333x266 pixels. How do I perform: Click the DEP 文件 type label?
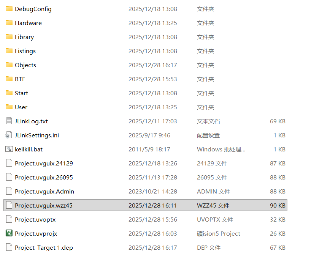click(x=209, y=247)
